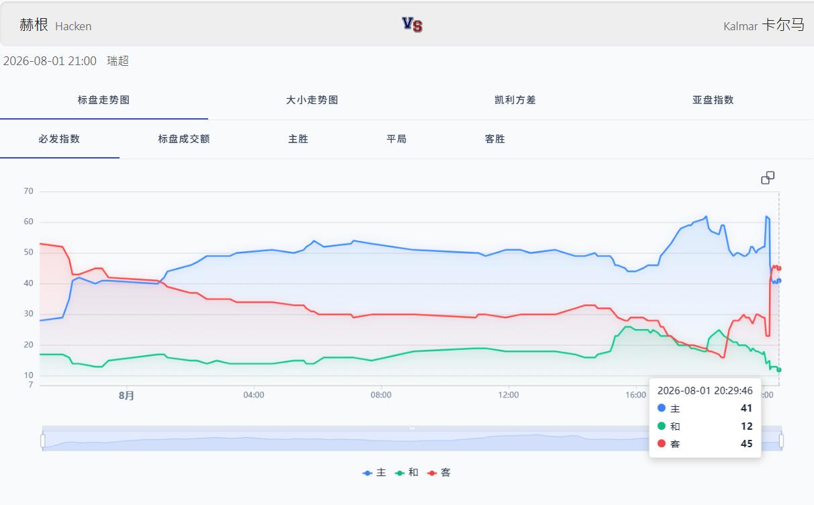
Task: Click the 瑞超 league label
Action: tap(118, 61)
